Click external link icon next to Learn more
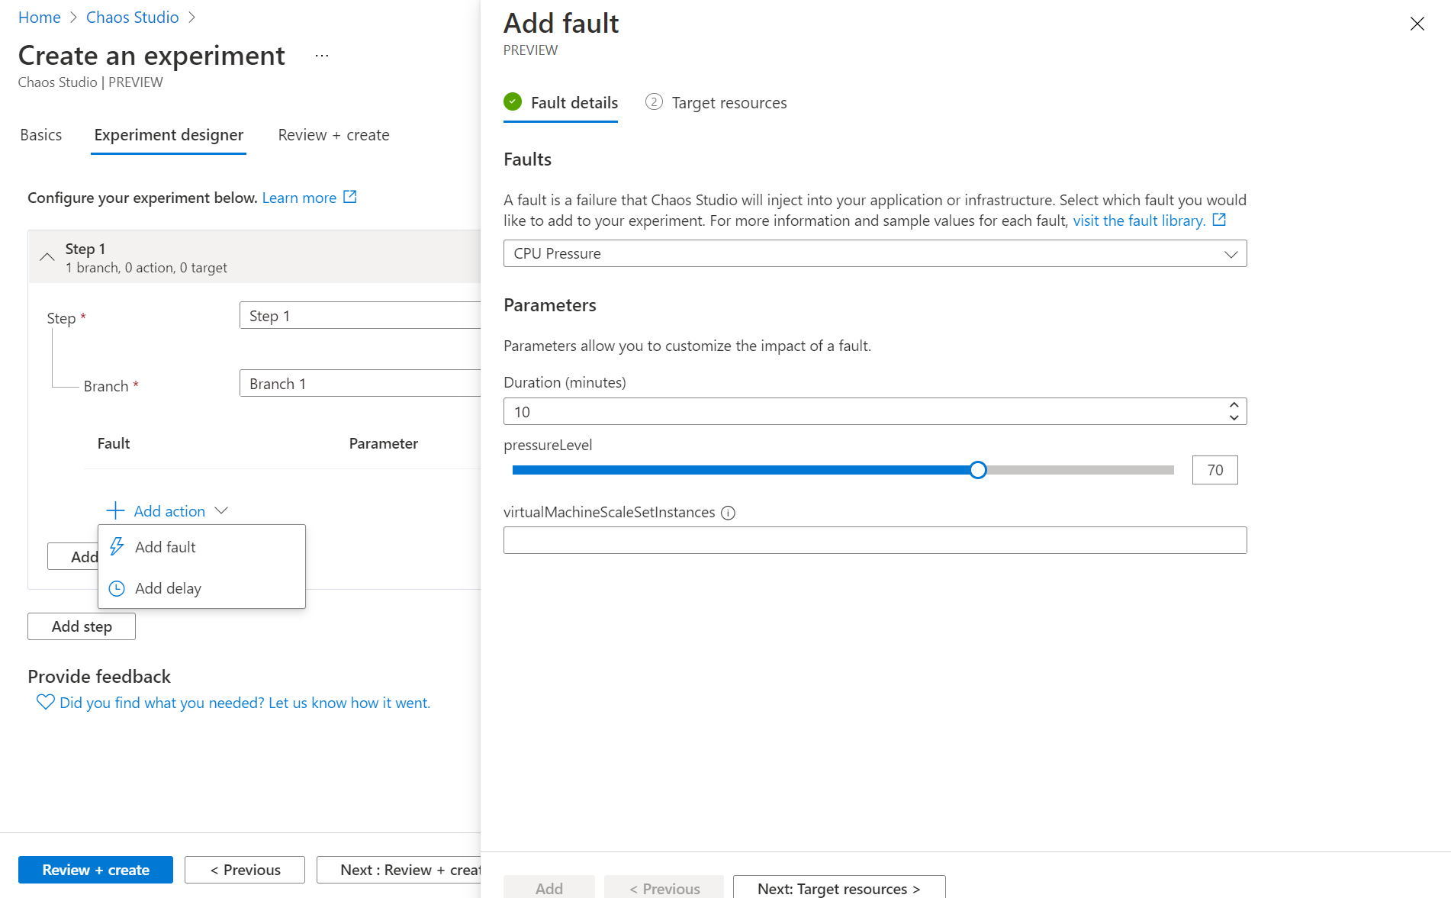This screenshot has height=898, width=1451. [x=350, y=197]
